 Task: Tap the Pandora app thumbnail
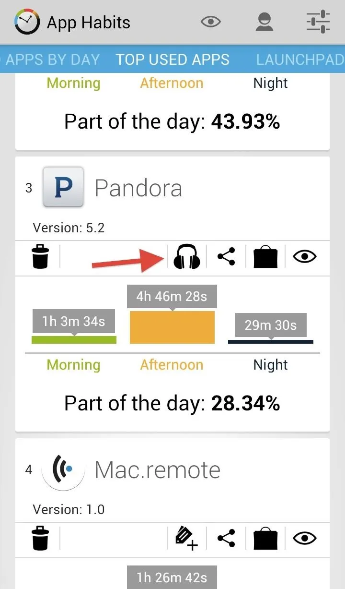(x=63, y=187)
